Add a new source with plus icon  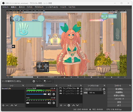click(x=61, y=105)
